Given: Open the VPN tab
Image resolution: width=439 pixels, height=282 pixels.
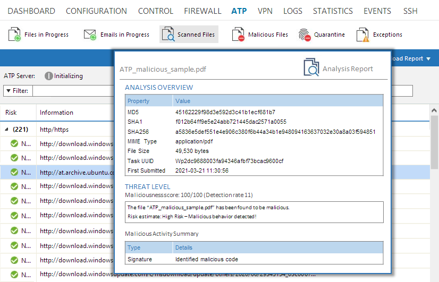Looking at the screenshot, I should coord(265,11).
